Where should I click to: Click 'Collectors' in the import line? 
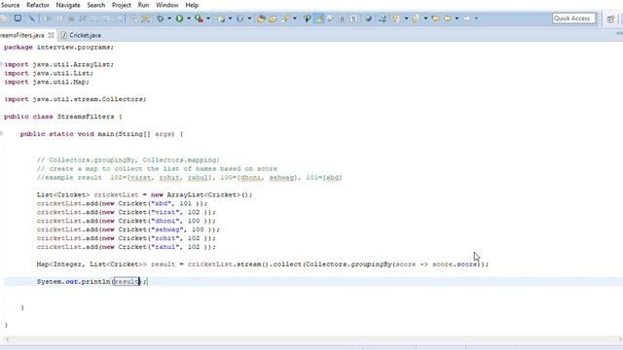pos(123,99)
